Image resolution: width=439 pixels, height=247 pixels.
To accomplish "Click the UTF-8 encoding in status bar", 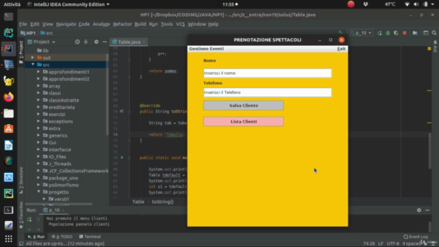I will (393, 244).
